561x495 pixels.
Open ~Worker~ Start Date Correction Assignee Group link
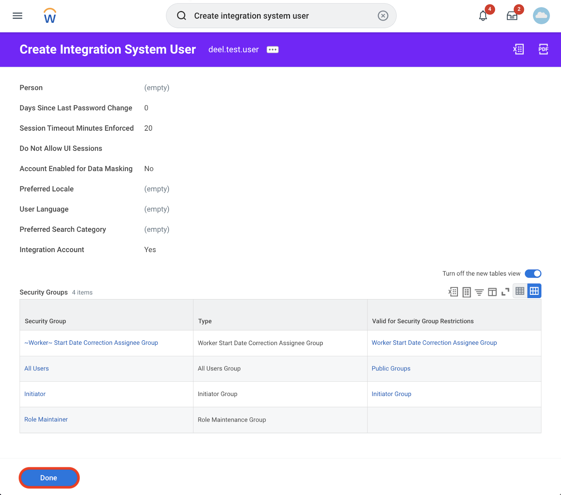click(x=91, y=343)
